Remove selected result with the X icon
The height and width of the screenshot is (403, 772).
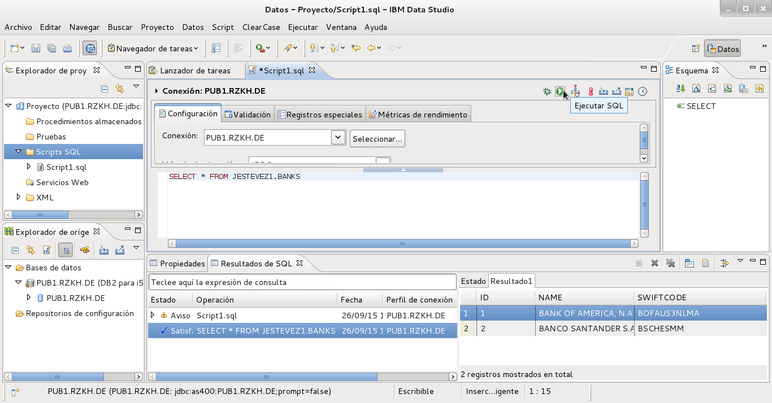[654, 263]
